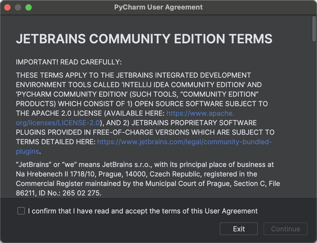Tick the User Agreement acceptance checkbox

[21, 211]
